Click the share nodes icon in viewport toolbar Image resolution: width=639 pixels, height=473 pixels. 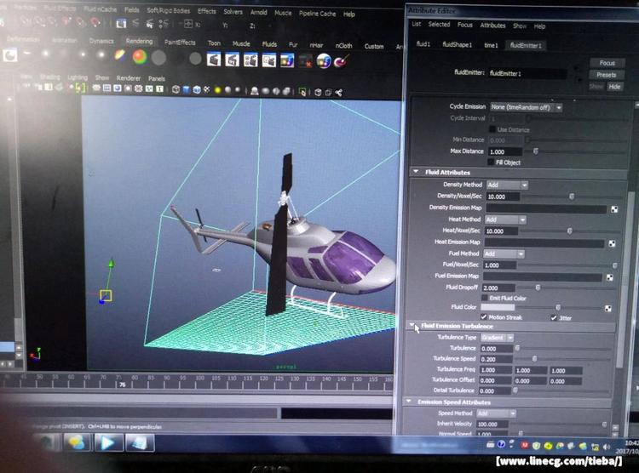pyautogui.click(x=338, y=93)
